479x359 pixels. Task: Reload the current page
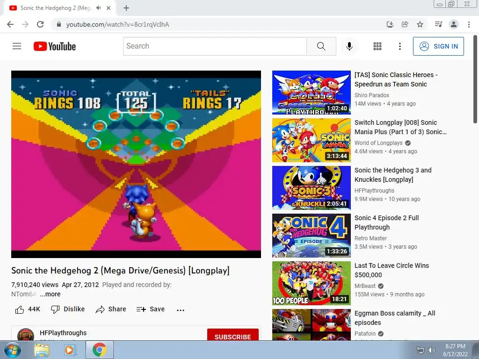pyautogui.click(x=40, y=24)
